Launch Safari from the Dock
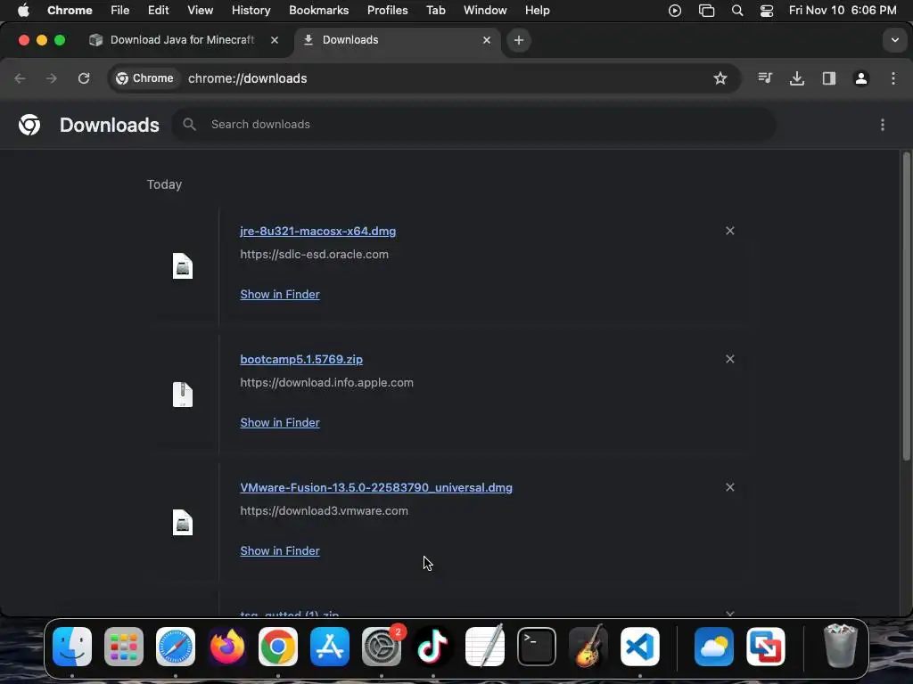The height and width of the screenshot is (684, 913). [x=176, y=647]
